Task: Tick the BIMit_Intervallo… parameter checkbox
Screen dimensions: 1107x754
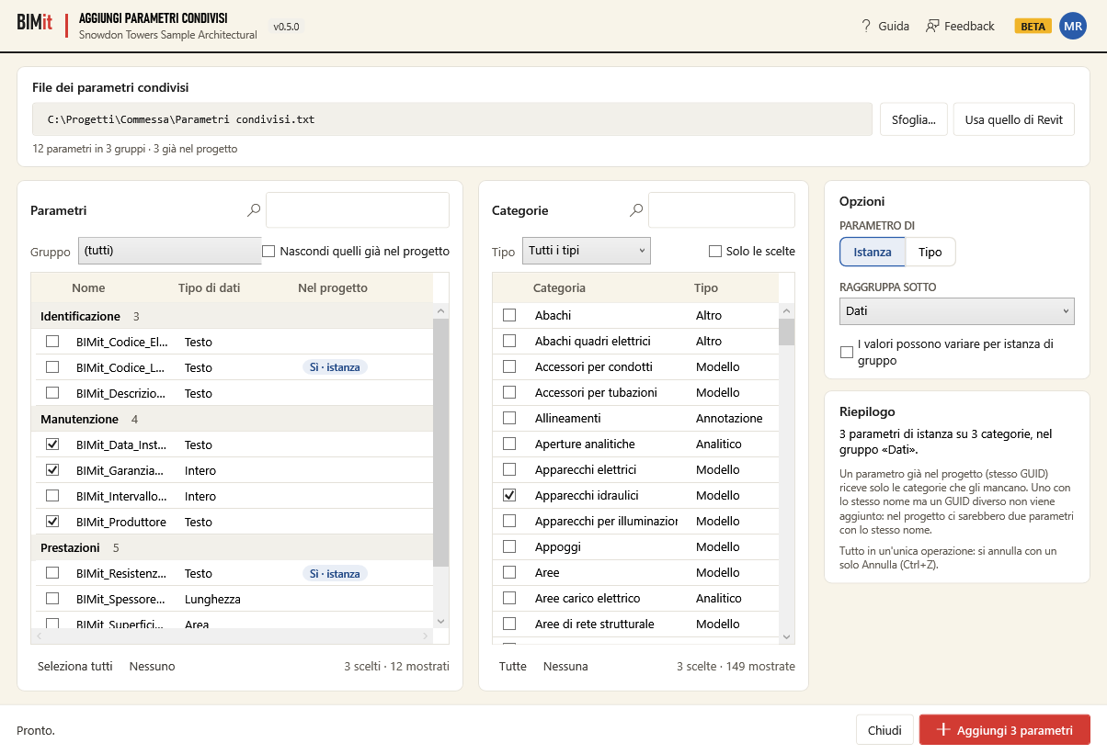Action: pos(52,496)
